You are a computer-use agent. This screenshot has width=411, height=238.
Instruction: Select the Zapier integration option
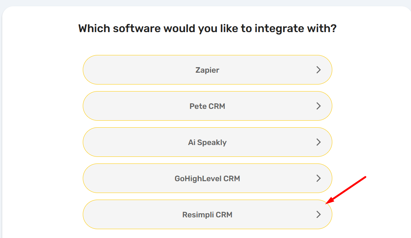207,70
